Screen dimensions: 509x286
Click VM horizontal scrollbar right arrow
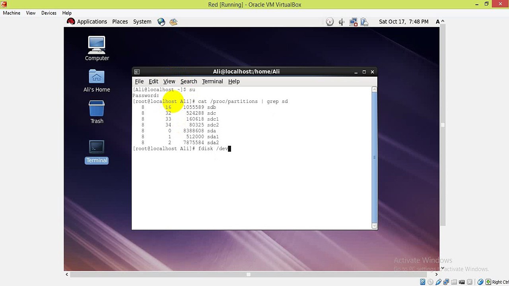point(436,274)
